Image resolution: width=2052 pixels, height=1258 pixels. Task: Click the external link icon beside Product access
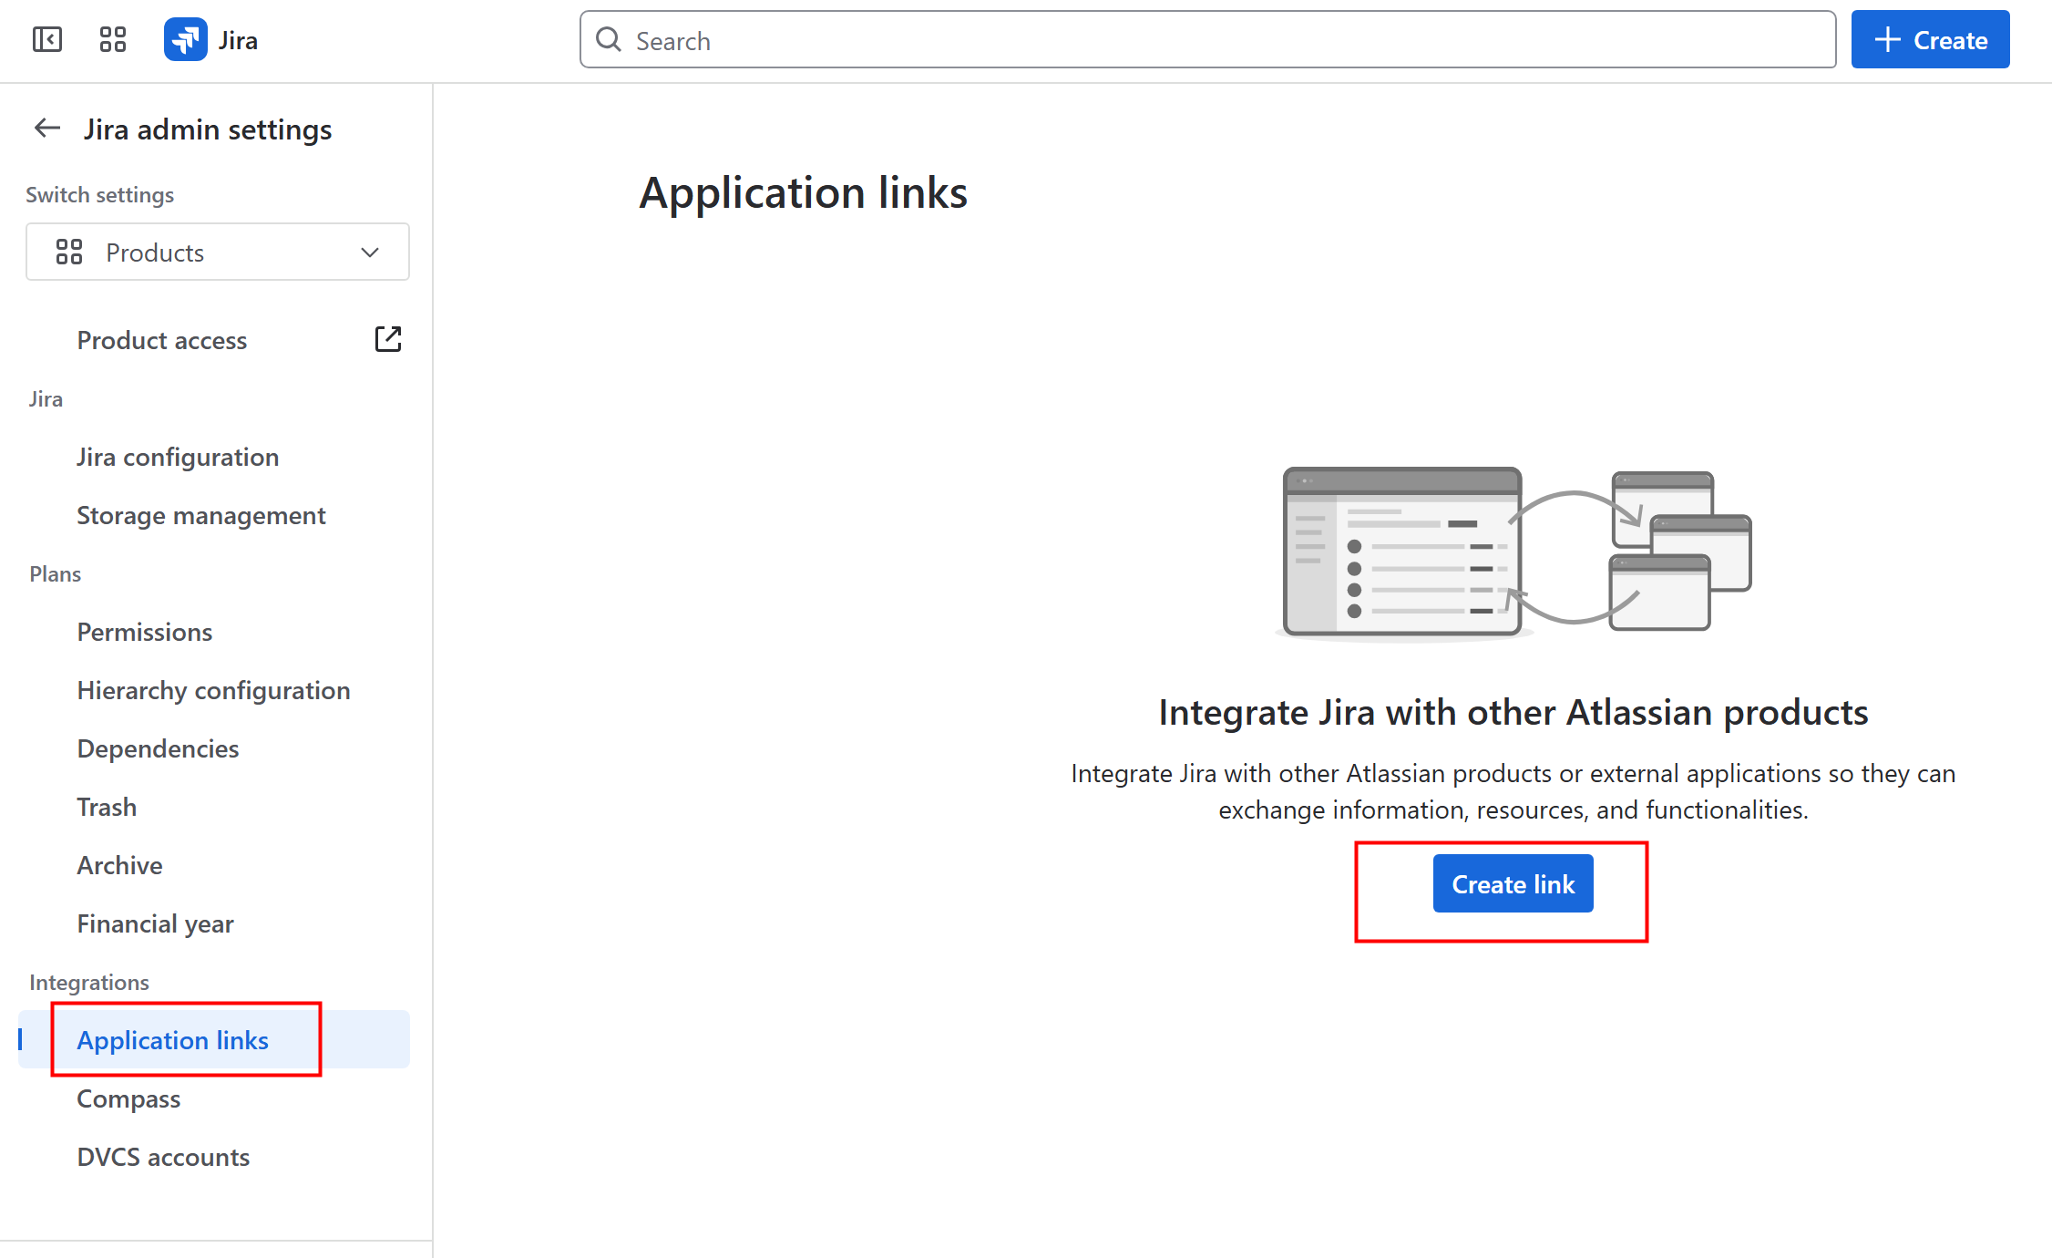click(x=387, y=339)
